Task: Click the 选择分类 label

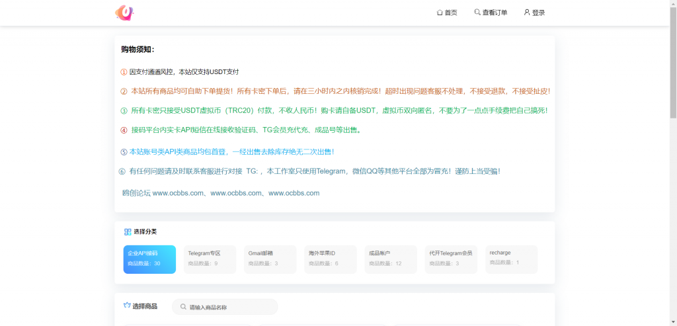Action: (x=145, y=232)
